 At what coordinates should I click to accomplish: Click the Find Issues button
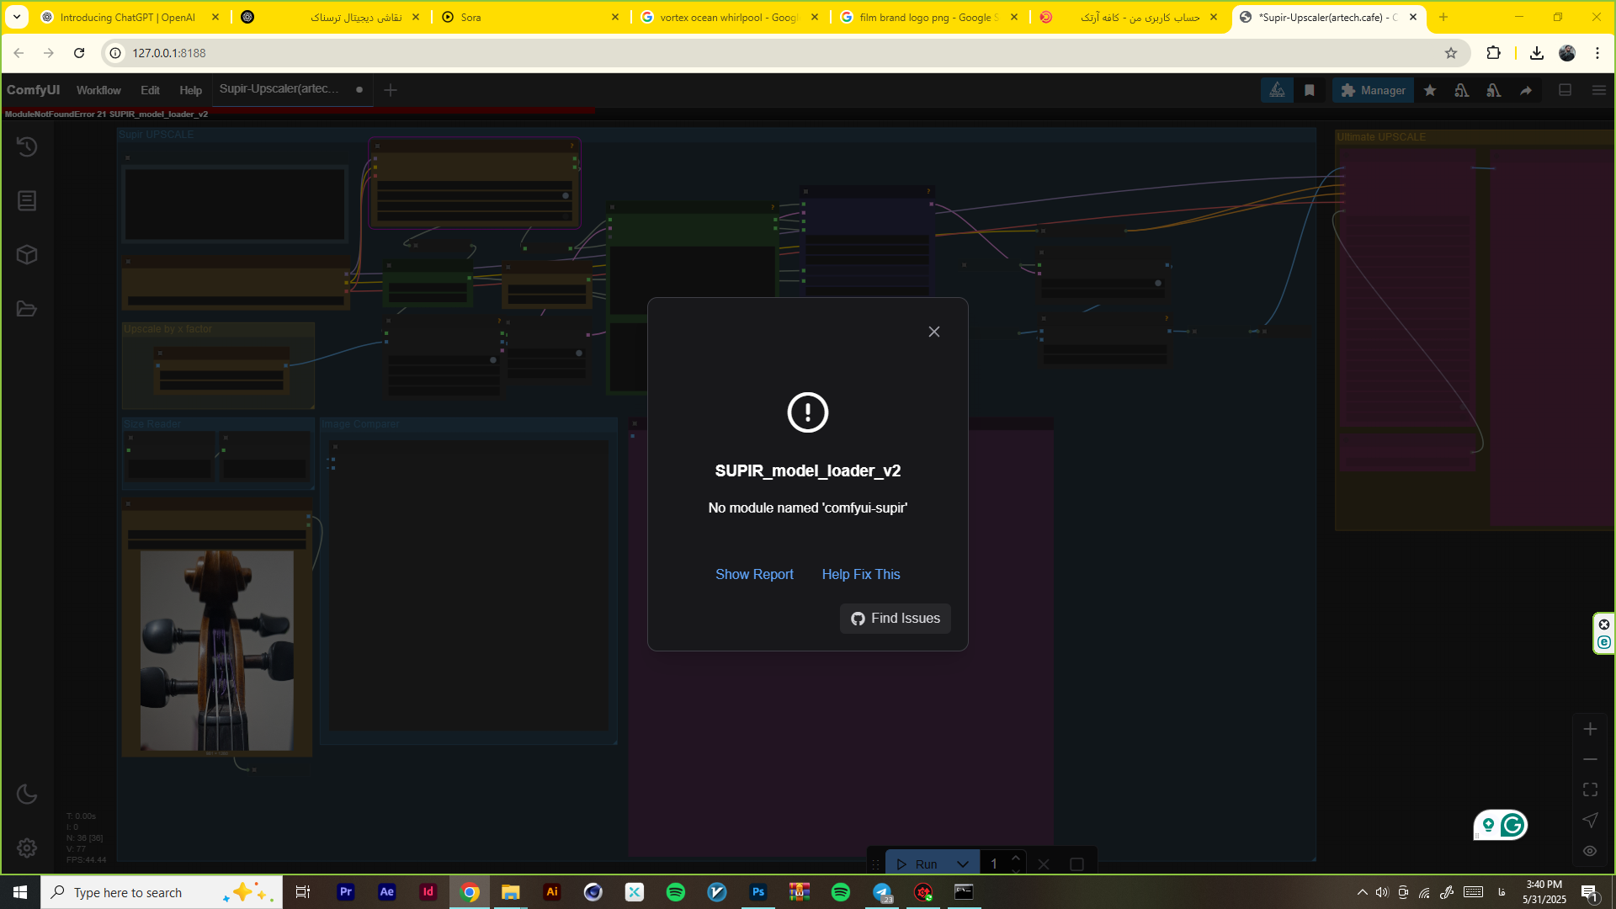coord(896,619)
